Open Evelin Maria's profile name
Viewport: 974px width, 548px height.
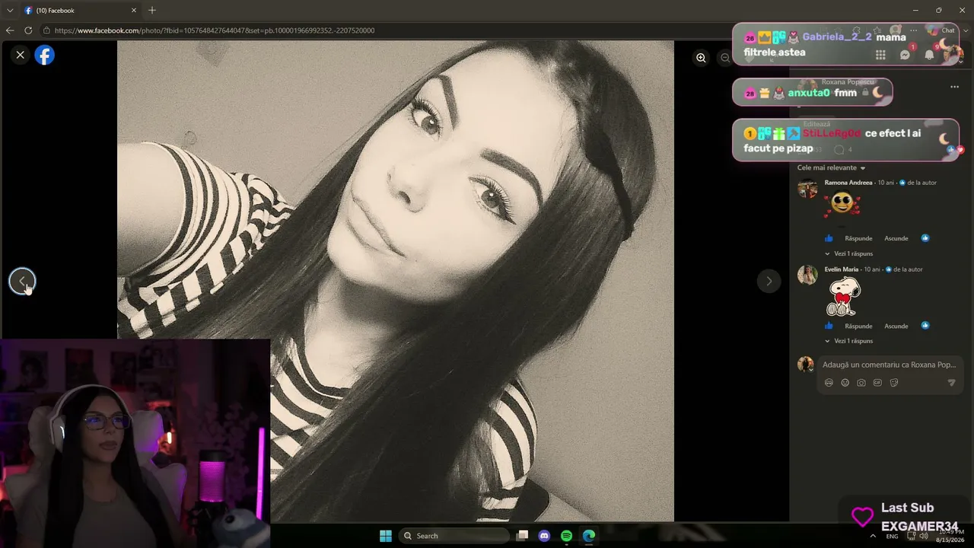[842, 269]
